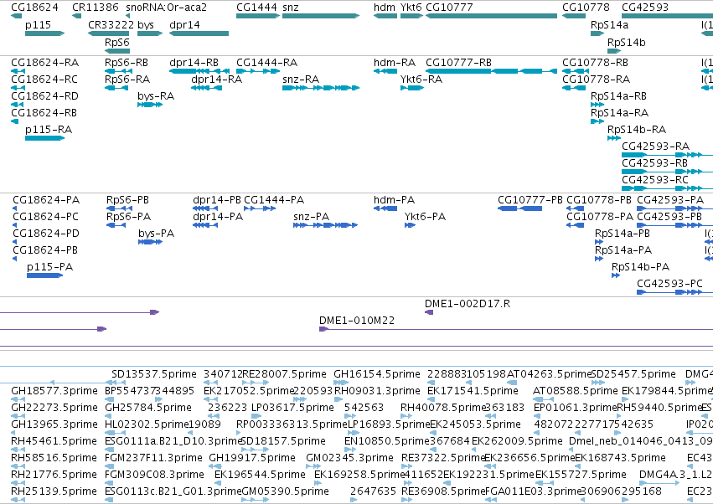Viewport: 713px width, 504px height.
Task: Select the p115 gene label
Action: coord(38,24)
